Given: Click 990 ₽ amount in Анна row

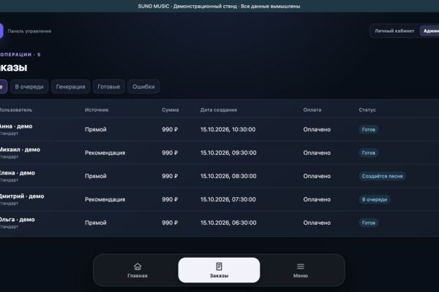Looking at the screenshot, I should (170, 130).
